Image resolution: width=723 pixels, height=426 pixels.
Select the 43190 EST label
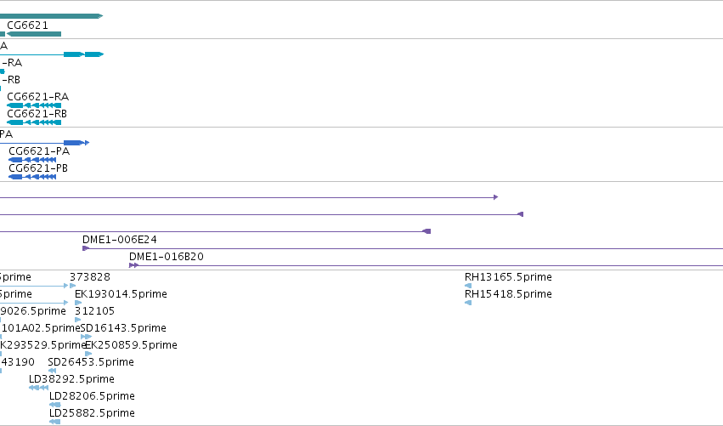(18, 363)
